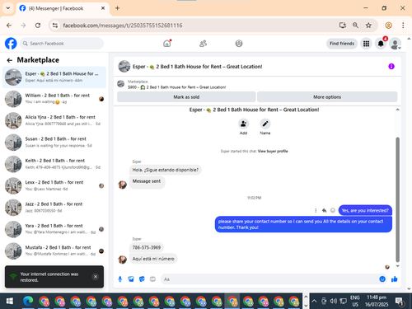Click the listing thumbnail in chat header
Viewport: 412px width, 309px height.
(x=120, y=84)
